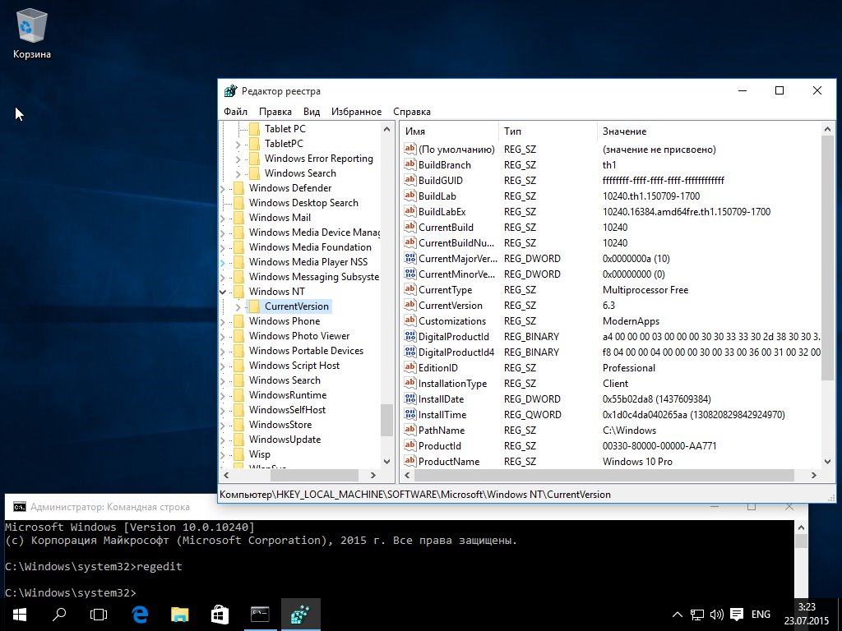The image size is (842, 631).
Task: Click values pane scroll right arrow
Action: coord(813,476)
